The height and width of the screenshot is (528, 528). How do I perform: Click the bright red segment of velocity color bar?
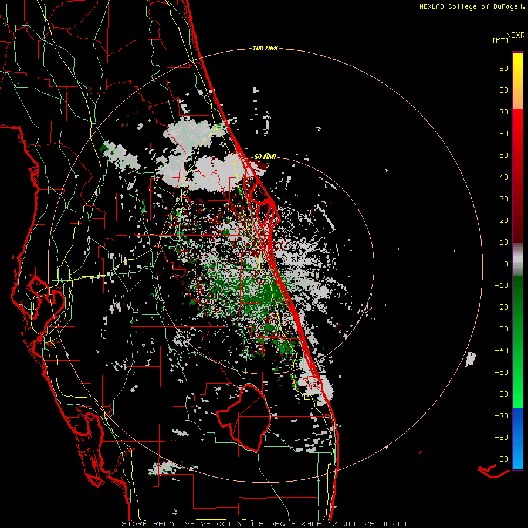(x=518, y=135)
